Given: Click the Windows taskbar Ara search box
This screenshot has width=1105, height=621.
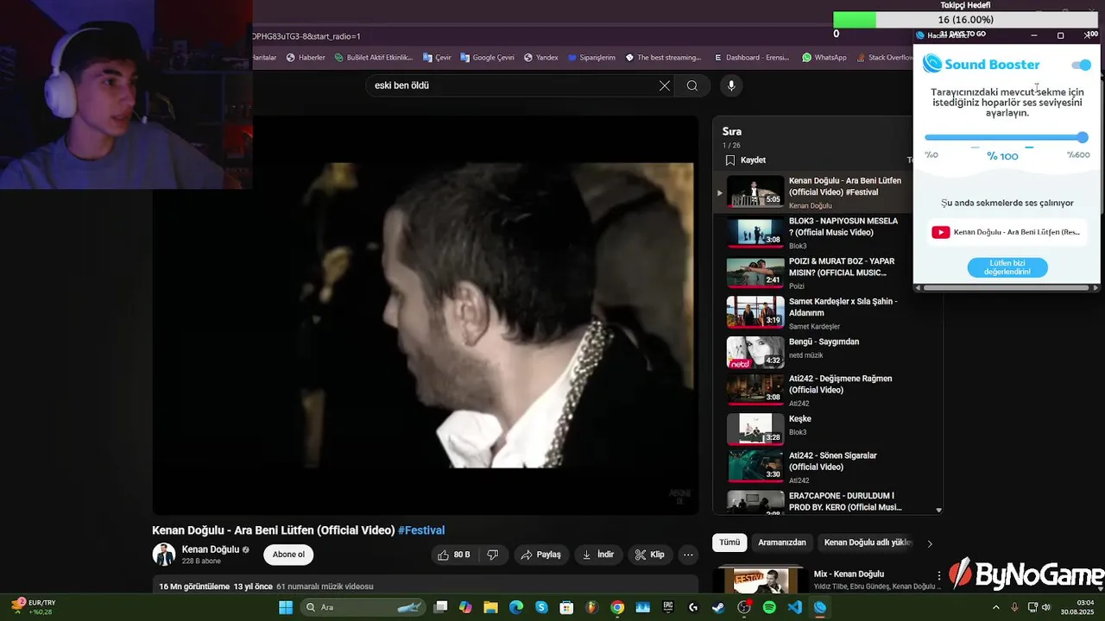Looking at the screenshot, I should pyautogui.click(x=363, y=607).
